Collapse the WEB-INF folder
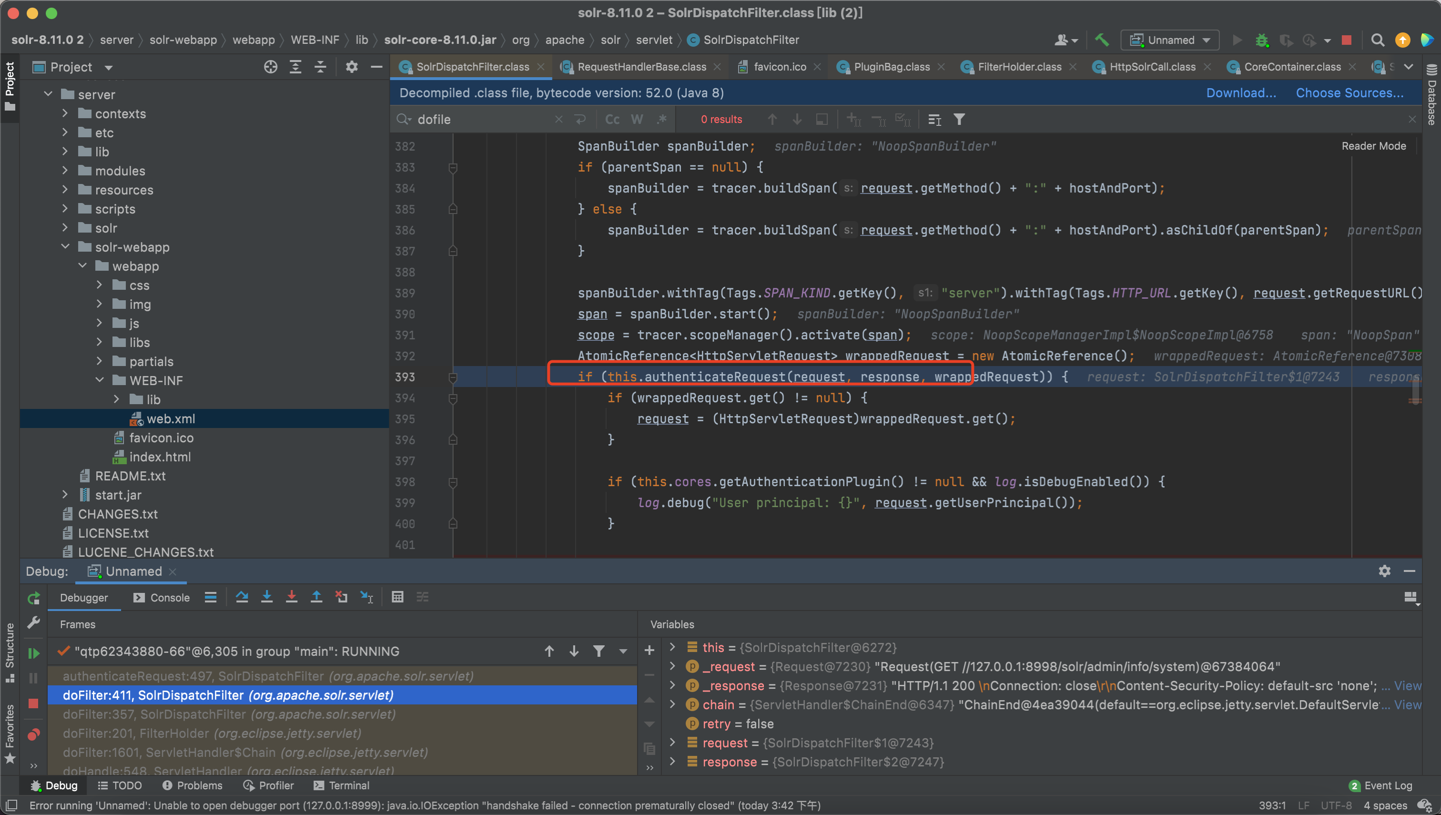Image resolution: width=1441 pixels, height=815 pixels. pyautogui.click(x=100, y=380)
